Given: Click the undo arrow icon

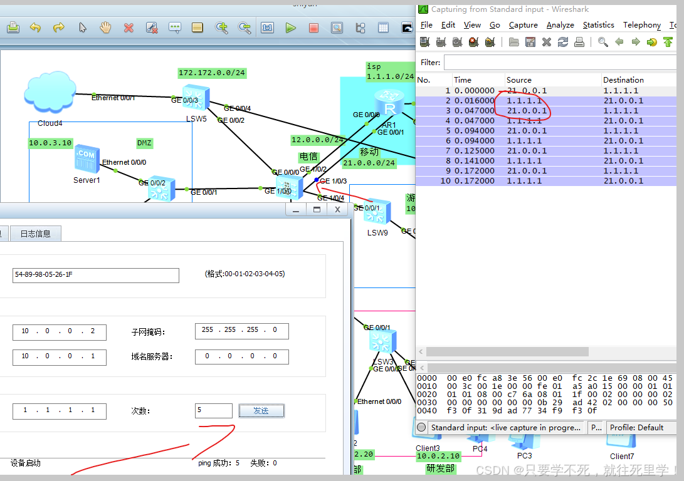Looking at the screenshot, I should 35,28.
